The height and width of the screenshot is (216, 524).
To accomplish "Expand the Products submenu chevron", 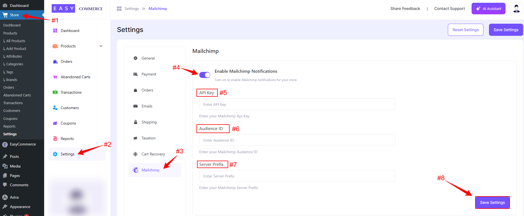I will [x=101, y=46].
